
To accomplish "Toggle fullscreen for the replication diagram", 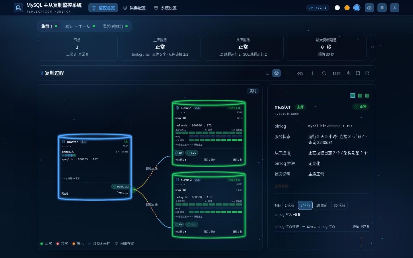I will (358, 73).
